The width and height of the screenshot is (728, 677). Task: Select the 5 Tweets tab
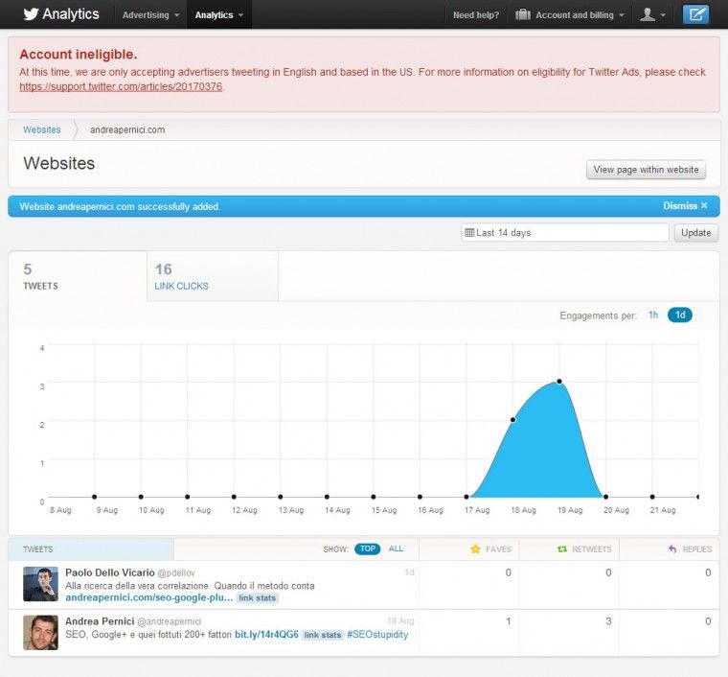[78, 276]
